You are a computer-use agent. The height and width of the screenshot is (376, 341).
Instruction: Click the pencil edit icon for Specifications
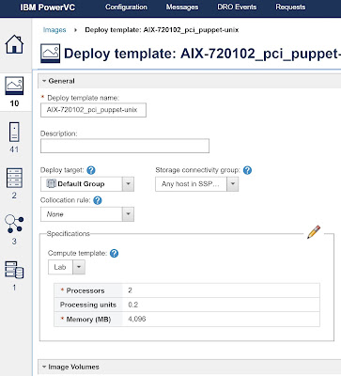314,232
